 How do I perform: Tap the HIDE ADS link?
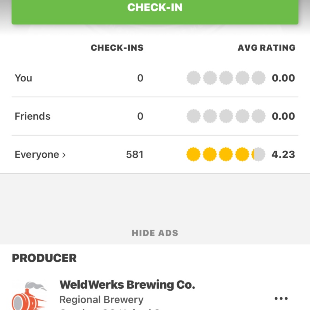tap(155, 233)
